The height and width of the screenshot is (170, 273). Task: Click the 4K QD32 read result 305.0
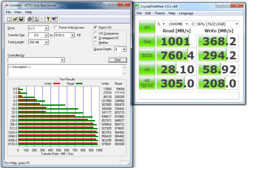pyautogui.click(x=176, y=83)
